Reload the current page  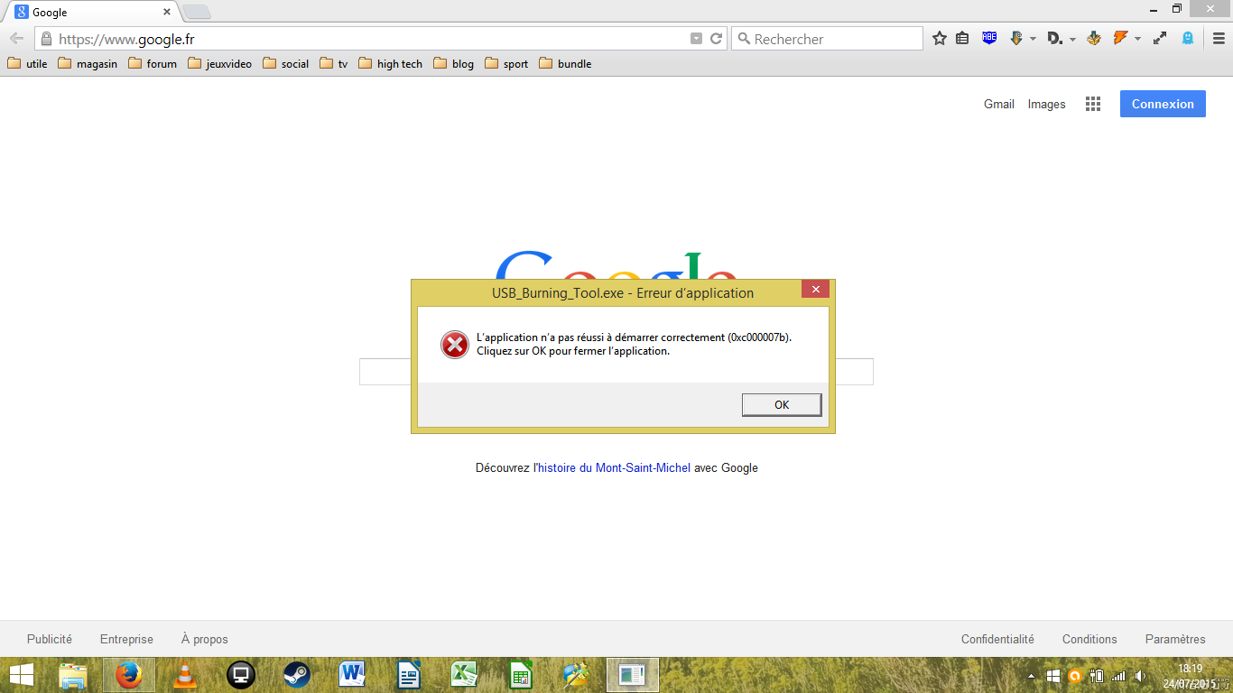(x=716, y=39)
